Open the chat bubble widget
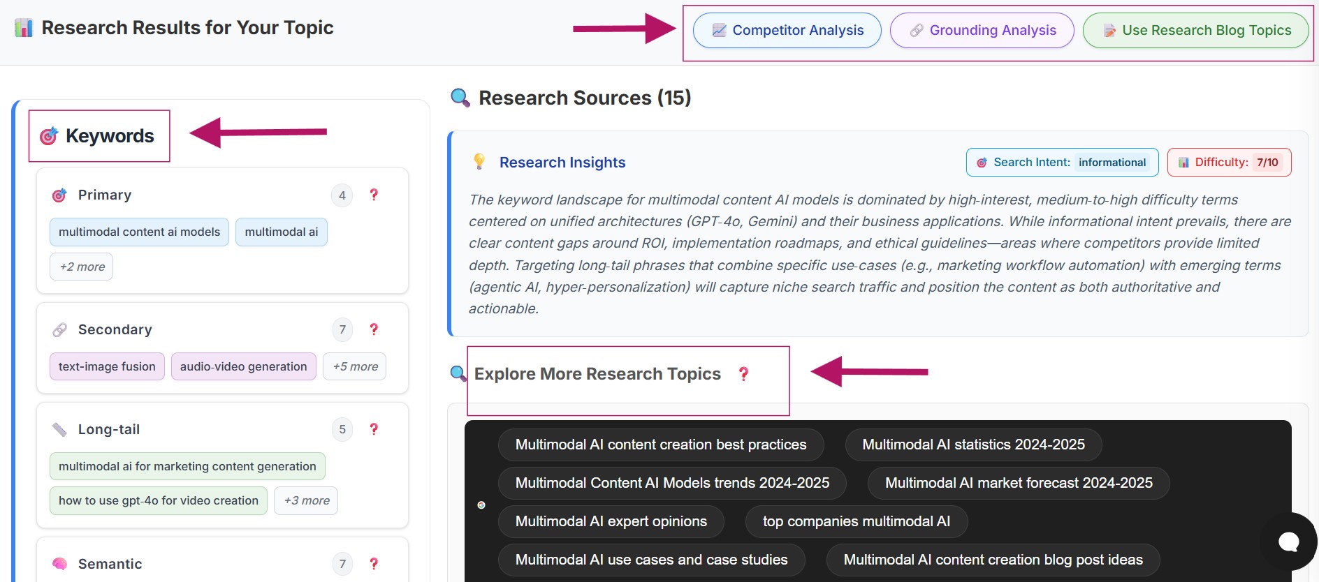Screen dimensions: 1319x582 [1288, 542]
